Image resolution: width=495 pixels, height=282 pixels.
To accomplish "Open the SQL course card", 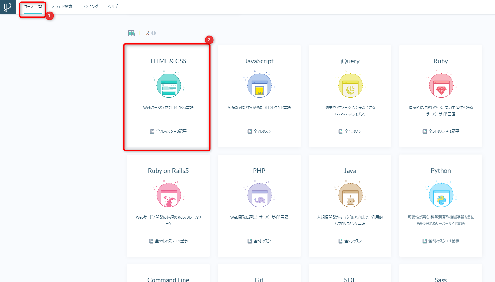I will [x=350, y=274].
